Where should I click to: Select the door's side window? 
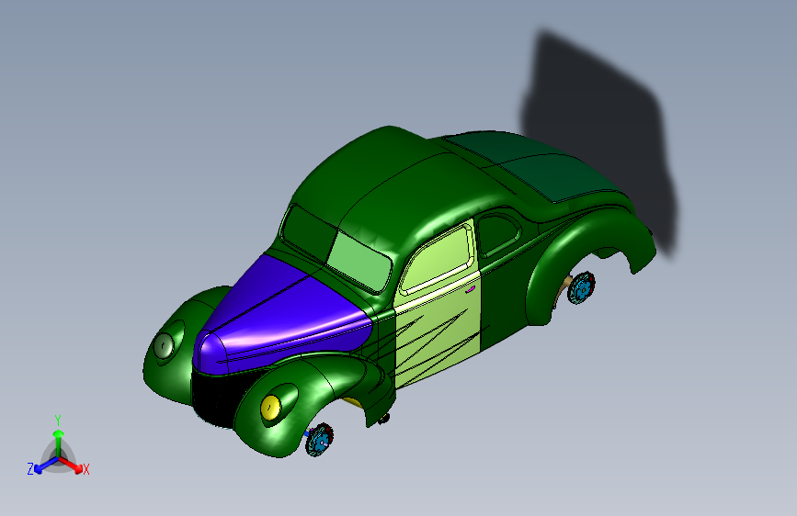(436, 261)
